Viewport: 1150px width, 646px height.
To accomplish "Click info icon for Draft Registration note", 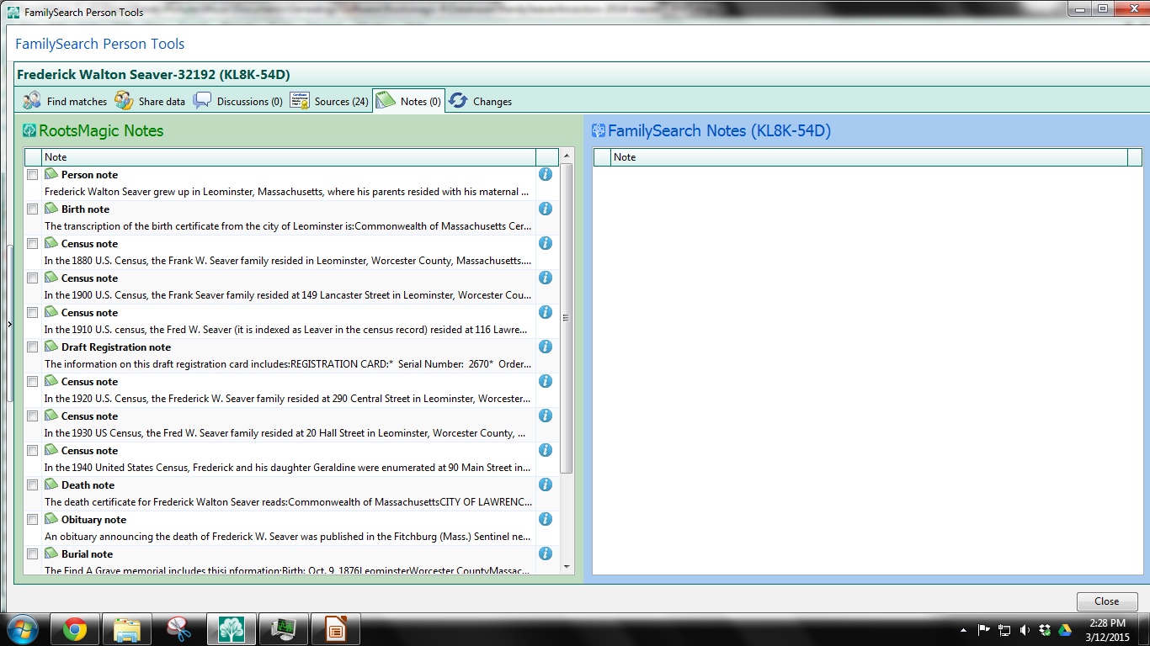I will (545, 347).
